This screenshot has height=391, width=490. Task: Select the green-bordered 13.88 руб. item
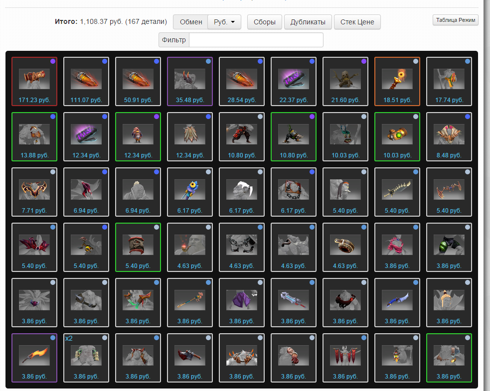click(34, 136)
